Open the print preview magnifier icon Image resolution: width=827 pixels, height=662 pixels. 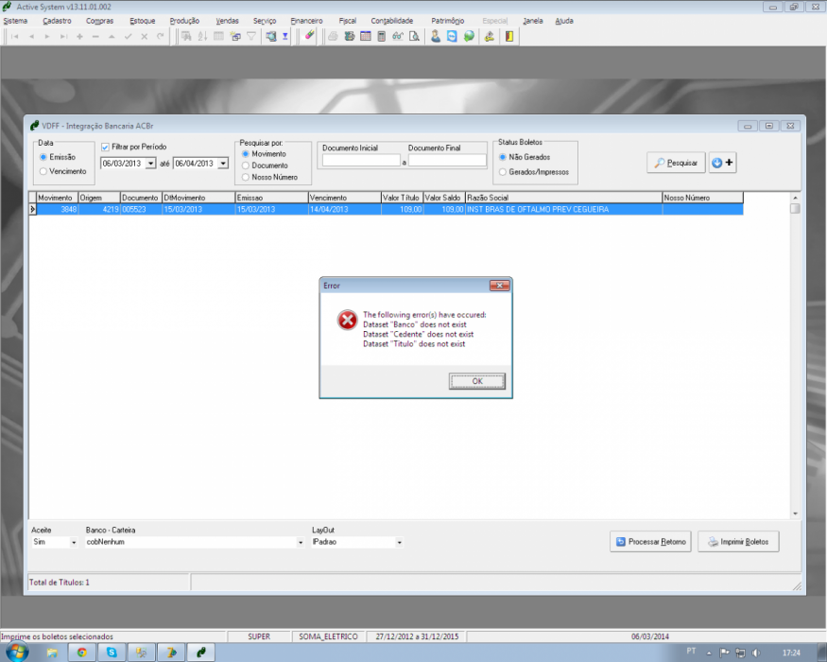coord(415,37)
